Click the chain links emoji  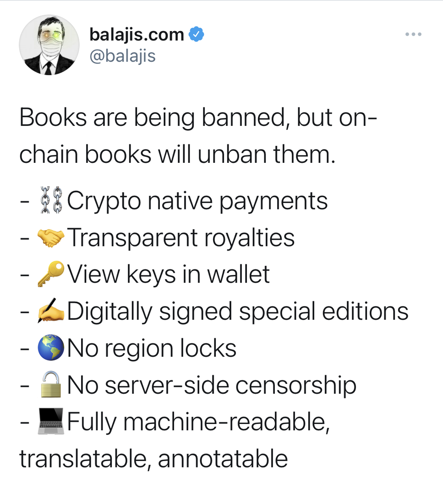51,200
